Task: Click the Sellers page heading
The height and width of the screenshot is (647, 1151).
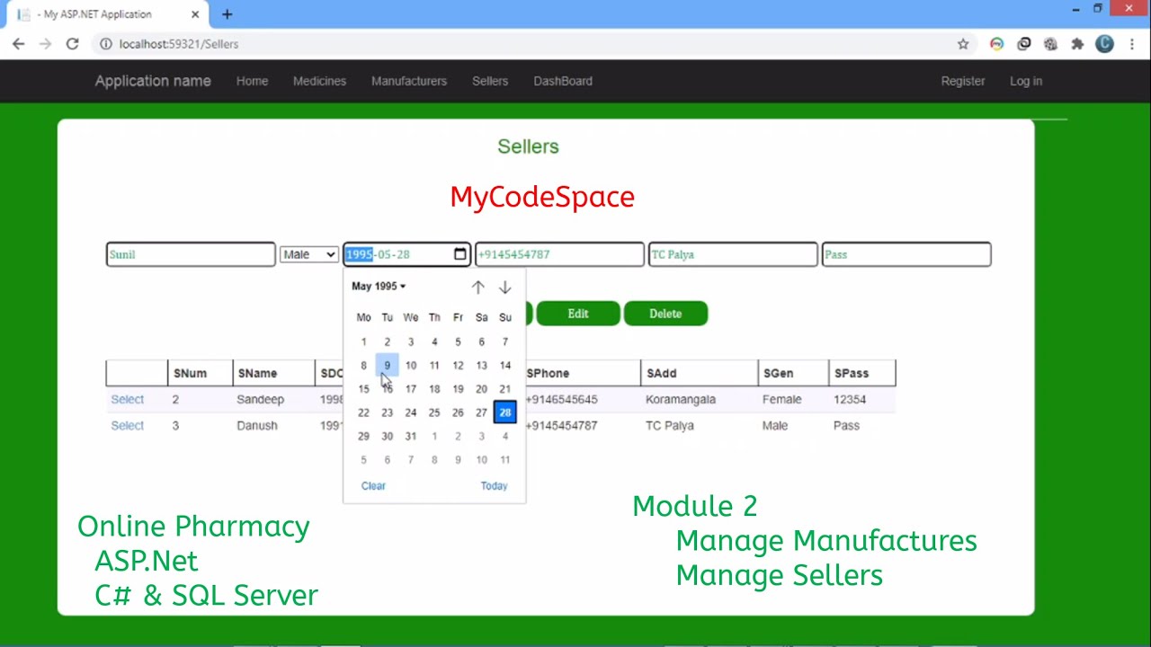Action: (528, 146)
